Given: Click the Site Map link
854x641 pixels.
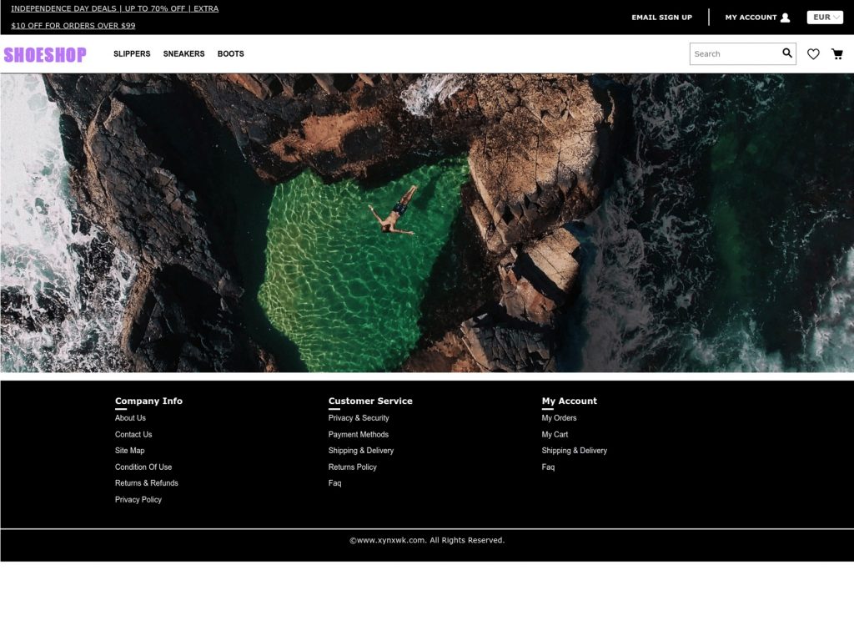Looking at the screenshot, I should pos(129,451).
